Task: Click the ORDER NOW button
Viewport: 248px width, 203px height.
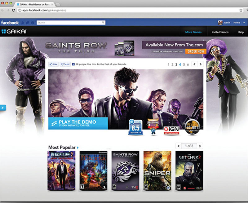Action: click(196, 51)
